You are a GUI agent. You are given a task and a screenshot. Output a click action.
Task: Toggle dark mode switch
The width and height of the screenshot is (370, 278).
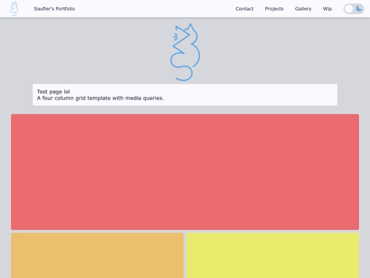point(354,9)
